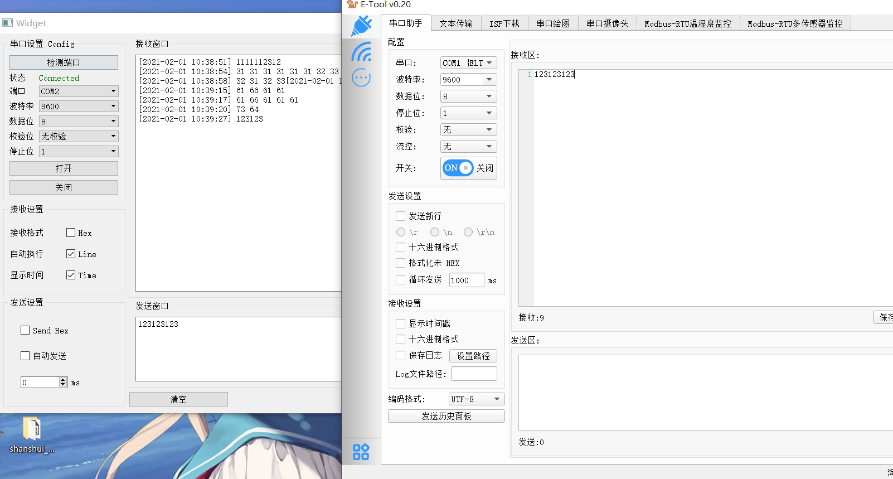Select the \r radio button
Screen dimensions: 893x479
[x=401, y=232]
